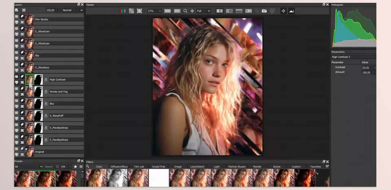Click the star favorites icon in Presets

click(x=75, y=166)
